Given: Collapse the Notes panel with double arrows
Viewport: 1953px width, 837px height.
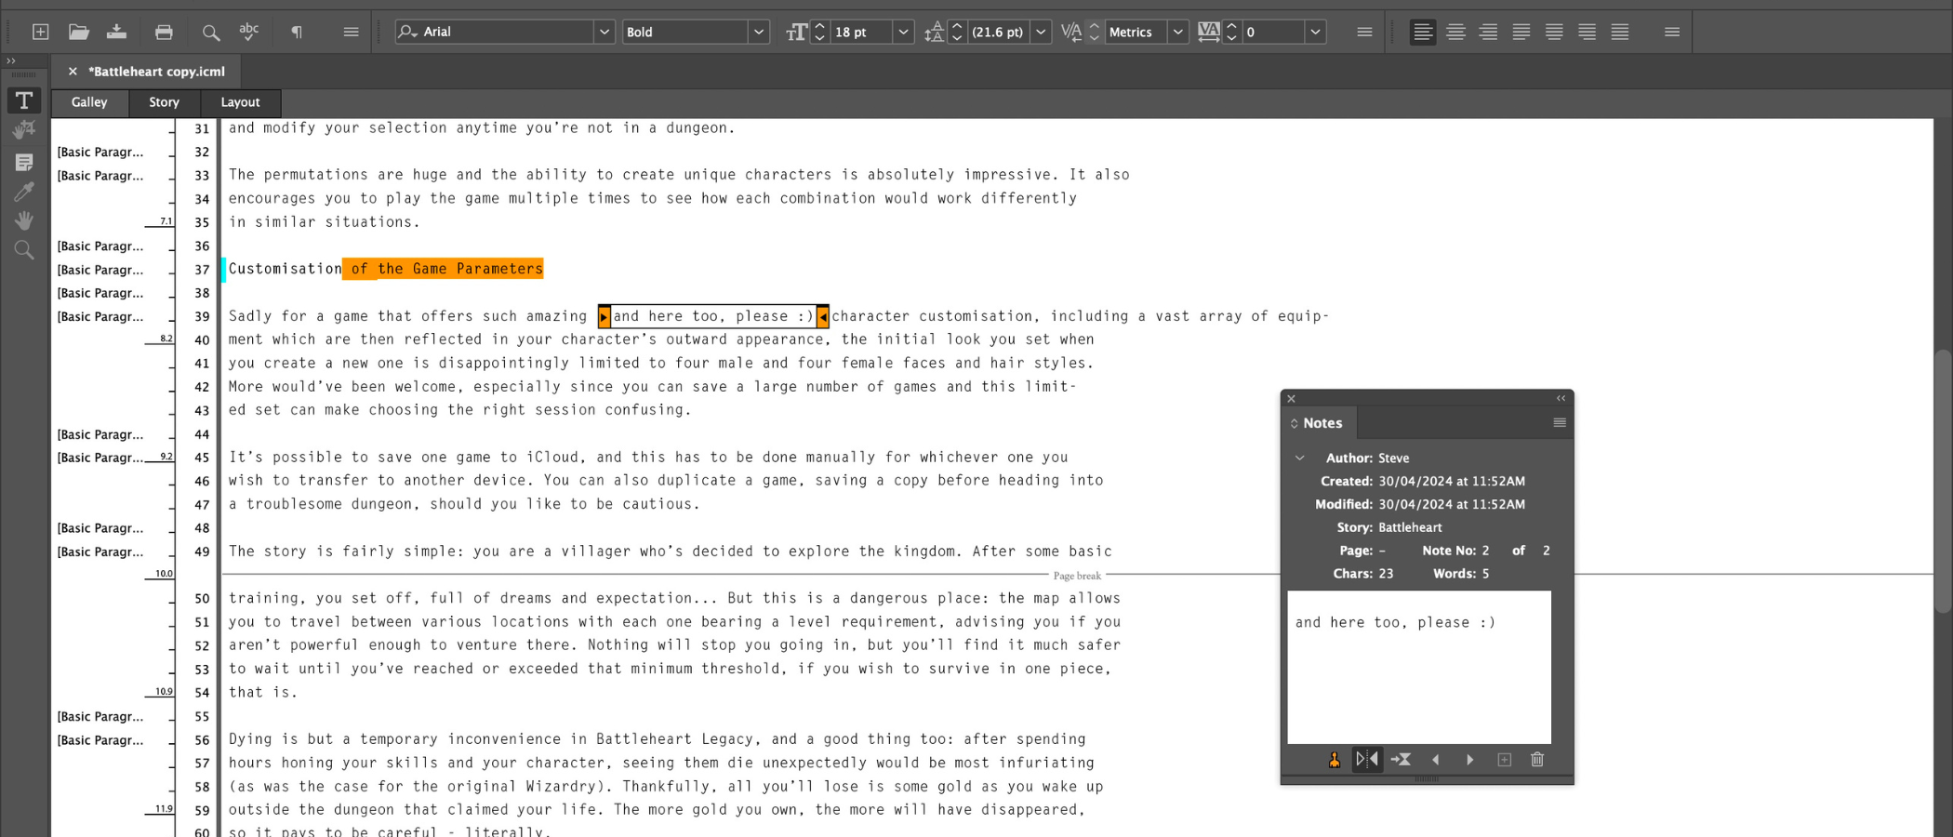Looking at the screenshot, I should (1561, 398).
